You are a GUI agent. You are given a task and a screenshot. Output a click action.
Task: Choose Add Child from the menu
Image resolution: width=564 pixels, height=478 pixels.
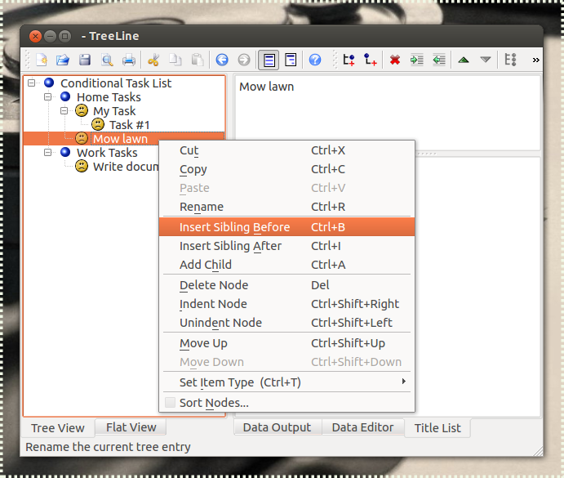(x=287, y=265)
